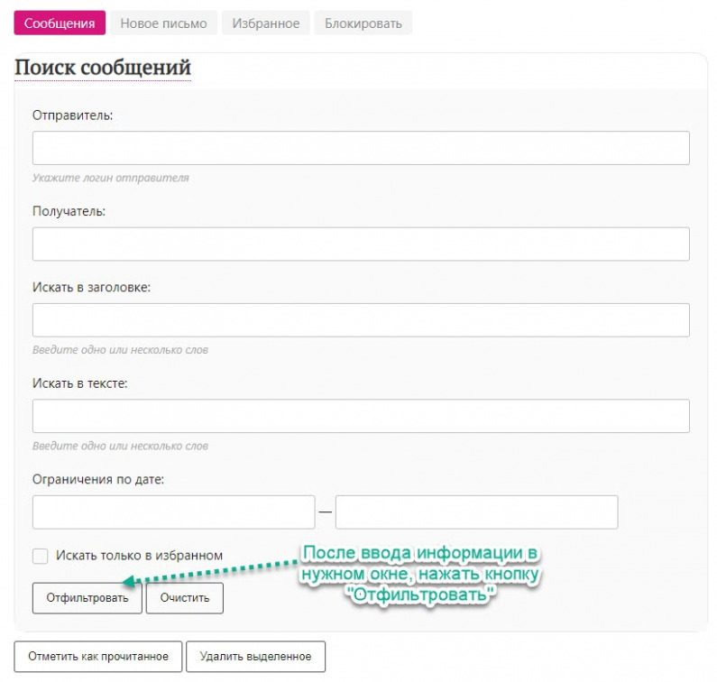Click the Очистить button
Screen dimensions: 717x682
pos(185,597)
